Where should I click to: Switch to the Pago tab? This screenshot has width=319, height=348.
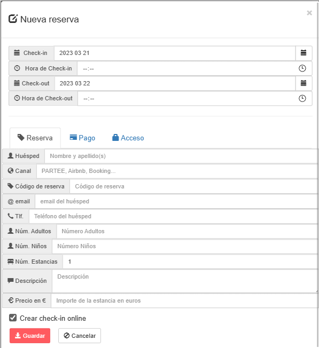click(82, 138)
